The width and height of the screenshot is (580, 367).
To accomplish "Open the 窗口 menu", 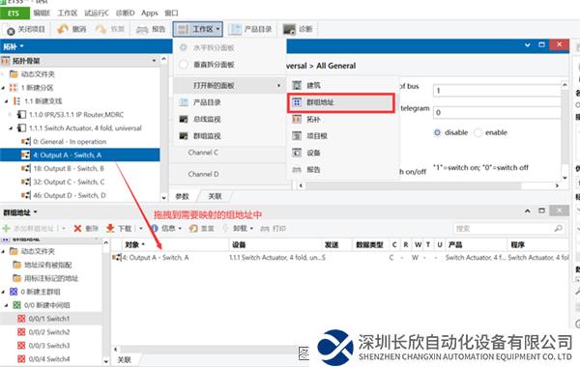I will tap(171, 14).
